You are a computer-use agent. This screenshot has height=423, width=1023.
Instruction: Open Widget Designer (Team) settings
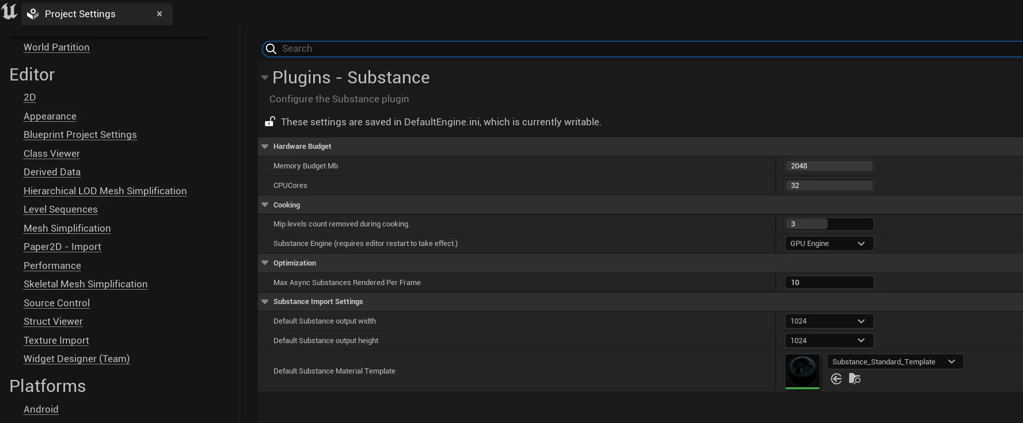point(77,359)
